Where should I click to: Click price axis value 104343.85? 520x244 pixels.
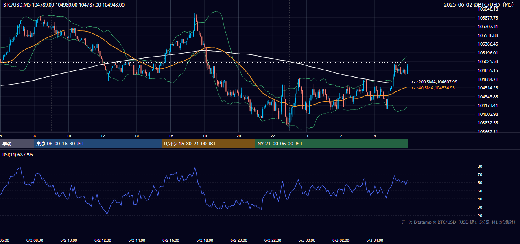coord(488,97)
